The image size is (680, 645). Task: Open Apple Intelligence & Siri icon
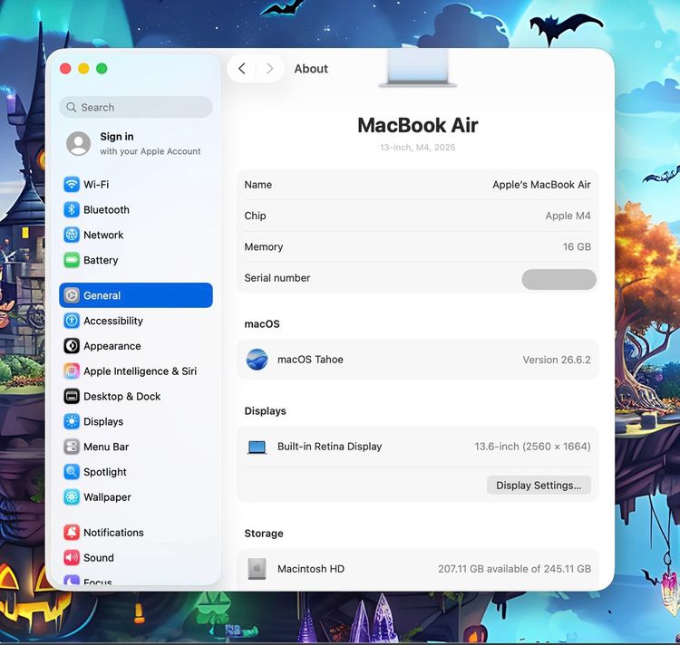click(x=72, y=371)
